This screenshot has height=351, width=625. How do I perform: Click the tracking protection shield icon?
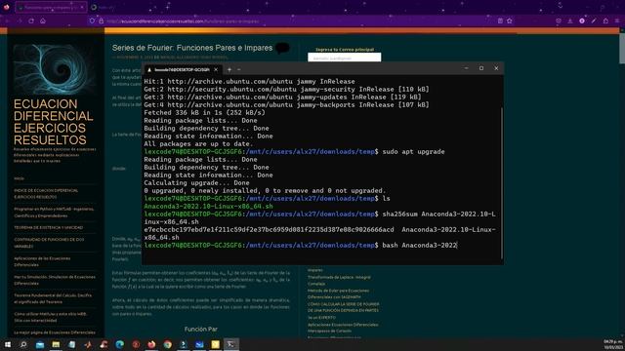(92, 21)
